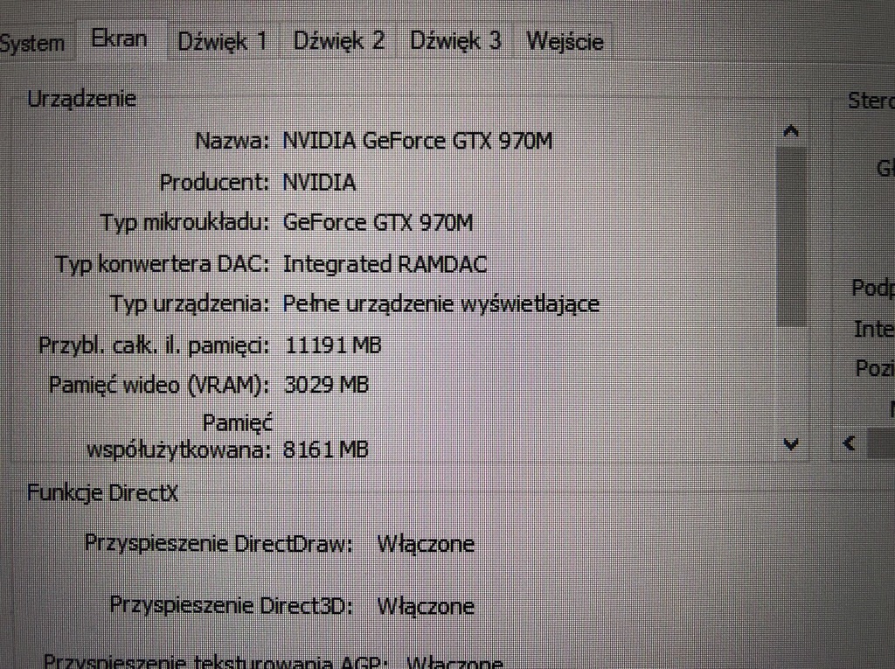Click the device list scroll-up arrow

coord(790,132)
